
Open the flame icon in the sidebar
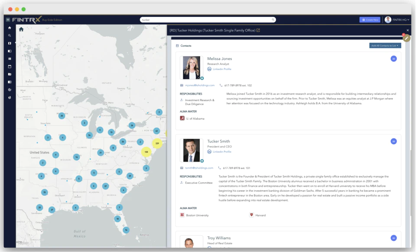click(x=10, y=97)
